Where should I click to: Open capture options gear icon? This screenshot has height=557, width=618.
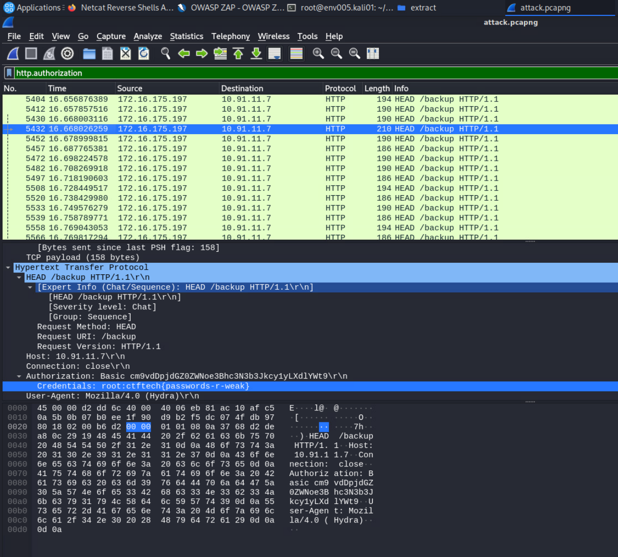(x=68, y=54)
